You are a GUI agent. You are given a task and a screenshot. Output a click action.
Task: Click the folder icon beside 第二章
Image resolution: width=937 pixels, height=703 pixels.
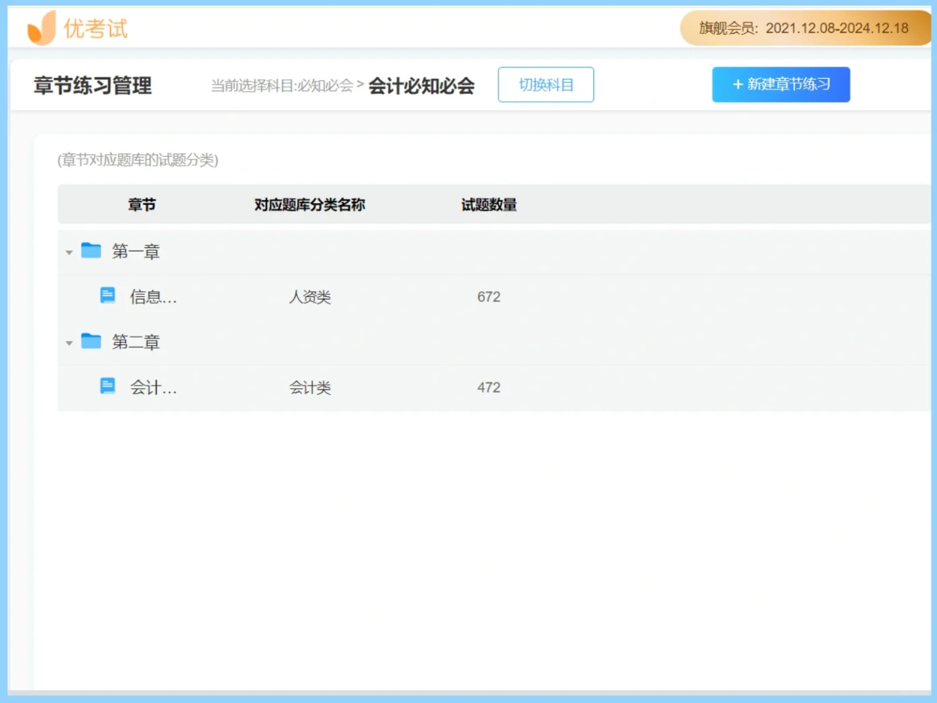pos(90,341)
